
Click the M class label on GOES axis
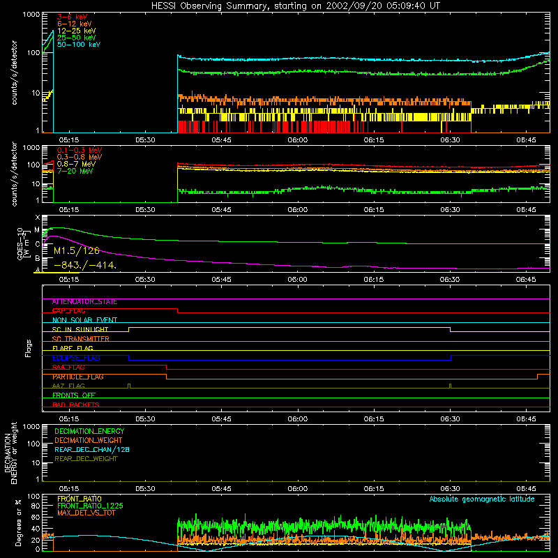pyautogui.click(x=38, y=230)
